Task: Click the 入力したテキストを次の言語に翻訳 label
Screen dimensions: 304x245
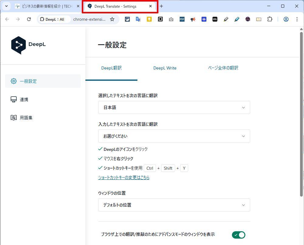Action: click(x=128, y=124)
